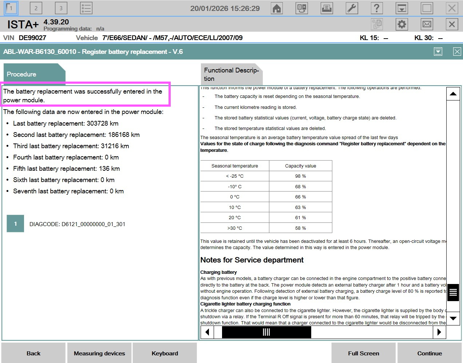463x363 pixels.
Task: Go to the ISTA home screen icon
Action: [x=277, y=8]
